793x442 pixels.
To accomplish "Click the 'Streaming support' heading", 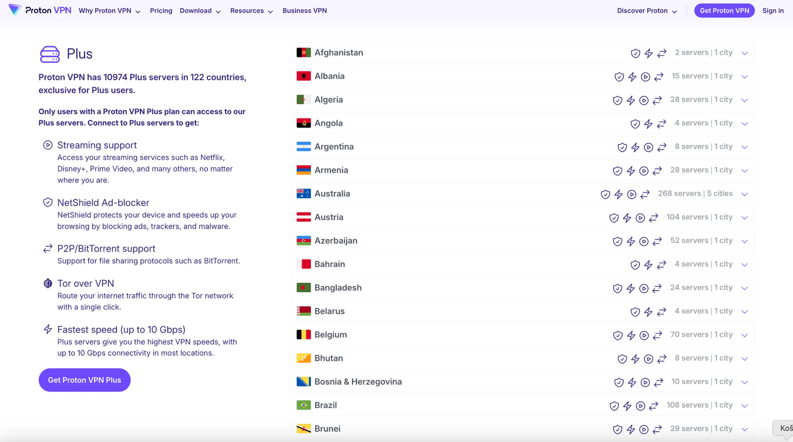I will click(97, 145).
